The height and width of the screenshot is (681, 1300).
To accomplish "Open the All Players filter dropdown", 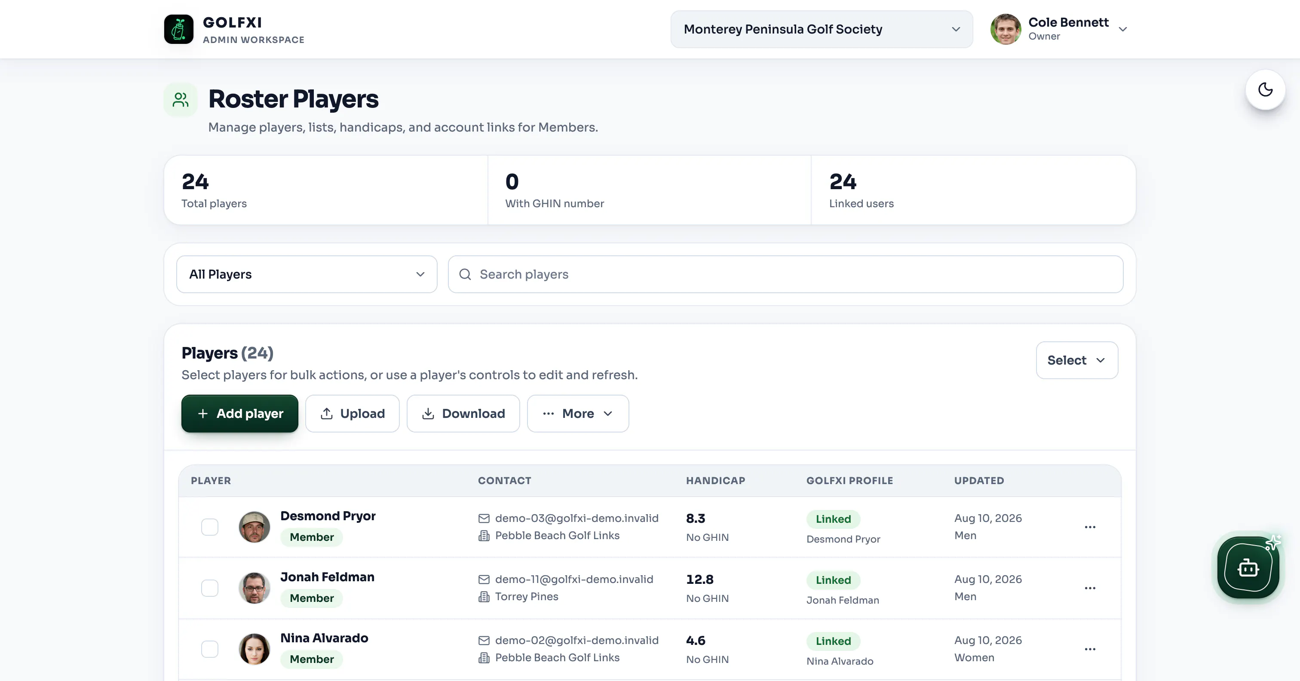I will point(307,274).
